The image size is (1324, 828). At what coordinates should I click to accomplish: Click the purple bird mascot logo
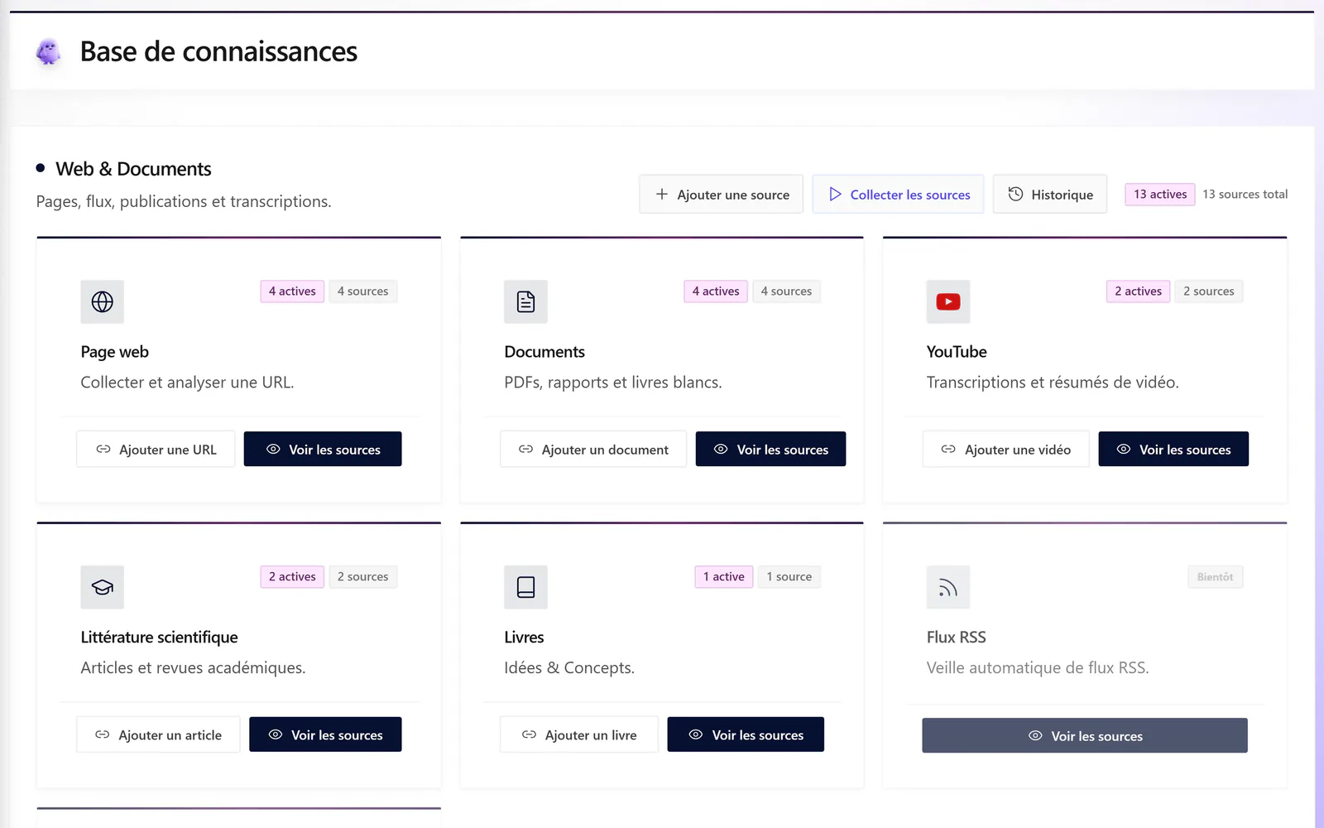(x=48, y=52)
